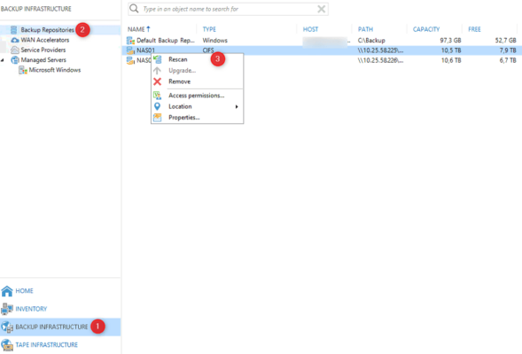
Task: Collapse the Managed Servers tree node
Action: click(x=3, y=60)
